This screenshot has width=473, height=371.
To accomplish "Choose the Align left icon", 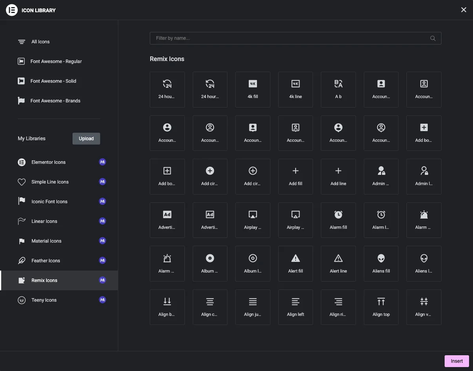I will point(296,307).
